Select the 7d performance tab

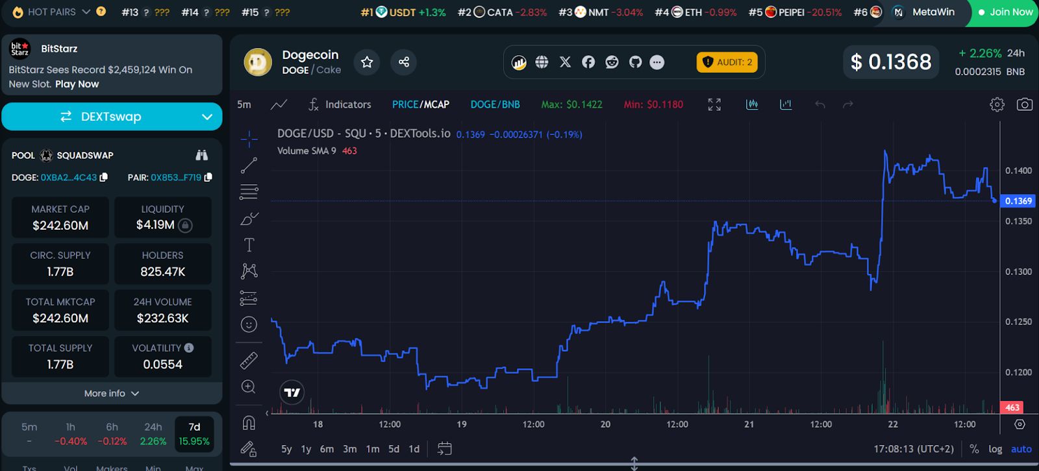(194, 433)
